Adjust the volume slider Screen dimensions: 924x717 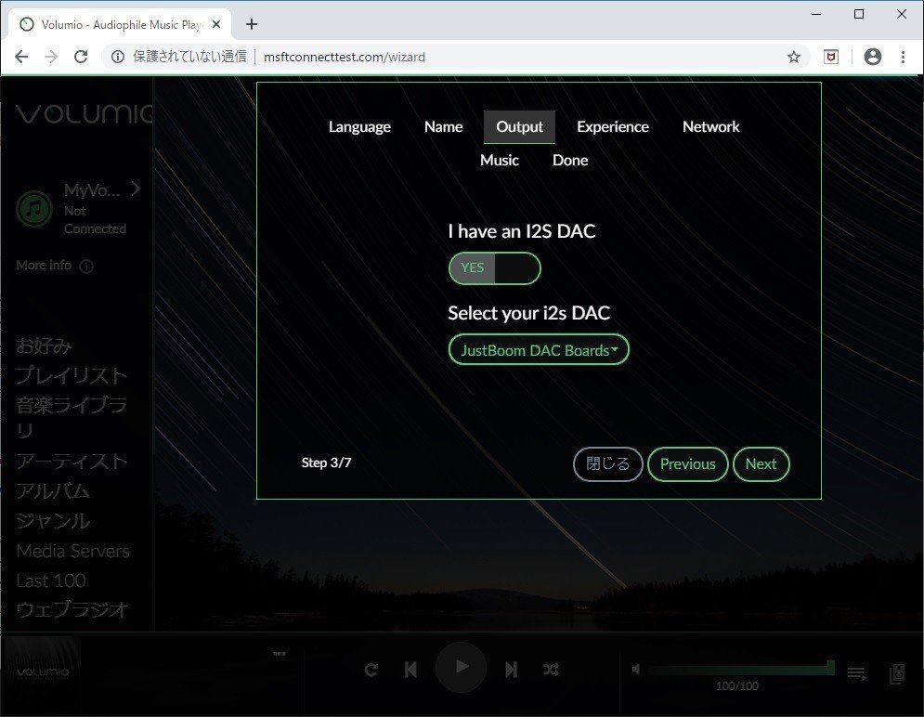point(741,670)
